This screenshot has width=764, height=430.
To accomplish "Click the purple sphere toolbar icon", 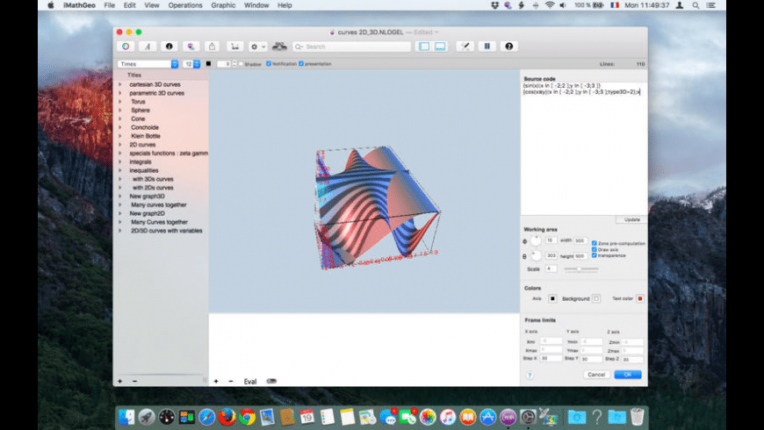I will point(191,47).
